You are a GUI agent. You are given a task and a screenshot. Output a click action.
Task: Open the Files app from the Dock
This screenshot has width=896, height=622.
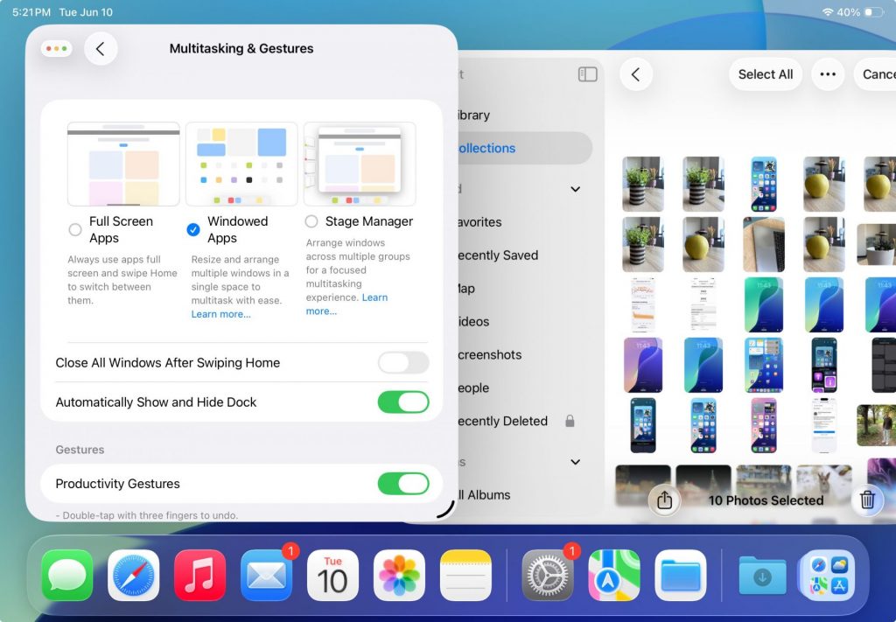click(x=680, y=575)
